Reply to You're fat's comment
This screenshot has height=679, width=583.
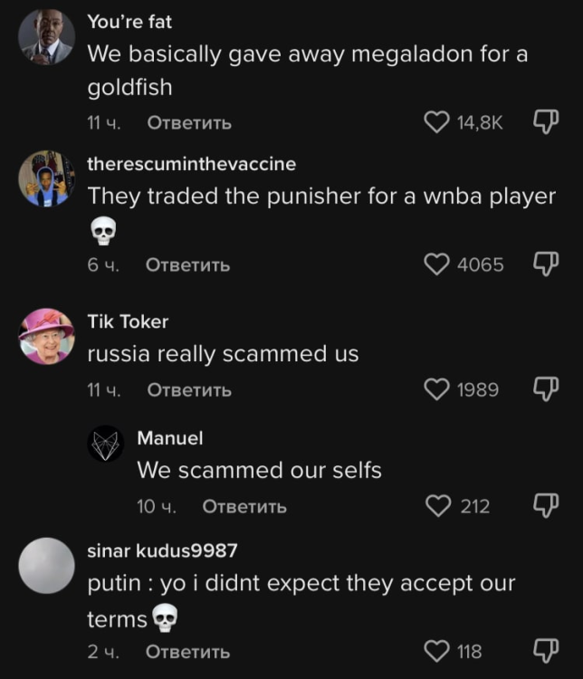click(x=188, y=122)
